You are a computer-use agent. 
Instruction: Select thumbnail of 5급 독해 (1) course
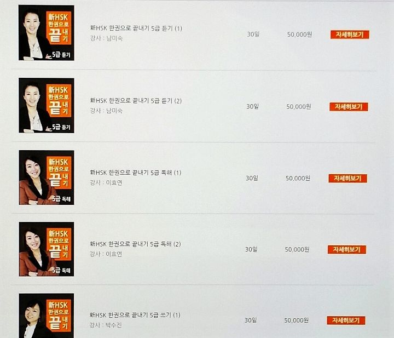point(46,177)
